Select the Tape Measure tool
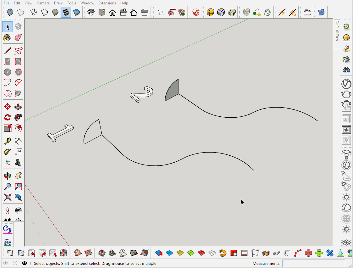This screenshot has height=268, width=353. pos(8,141)
